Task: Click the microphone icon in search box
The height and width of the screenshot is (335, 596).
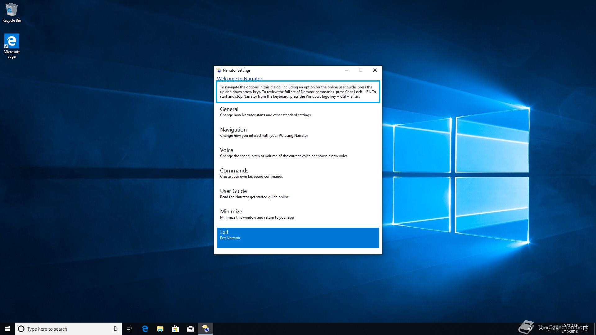Action: click(x=115, y=329)
